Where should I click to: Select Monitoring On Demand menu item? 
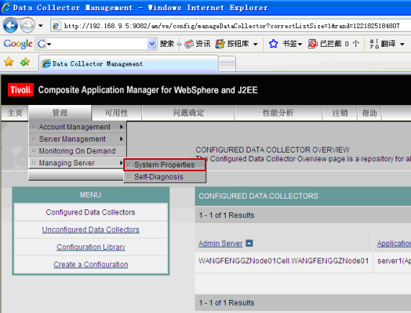click(77, 151)
